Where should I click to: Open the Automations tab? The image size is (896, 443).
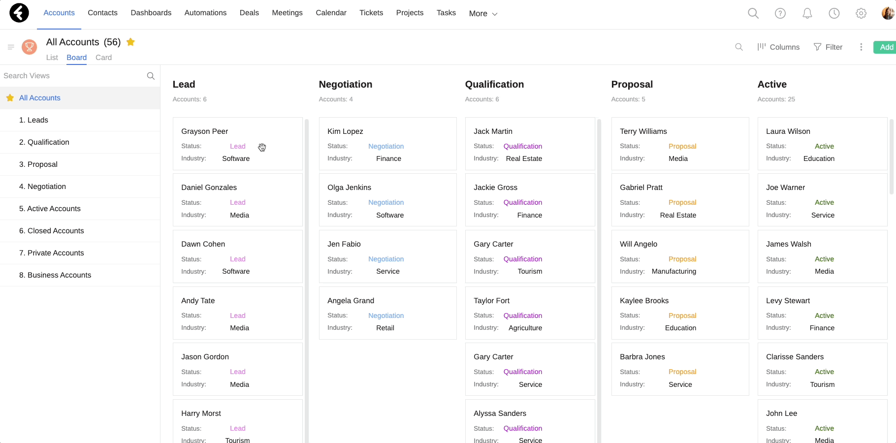tap(205, 13)
